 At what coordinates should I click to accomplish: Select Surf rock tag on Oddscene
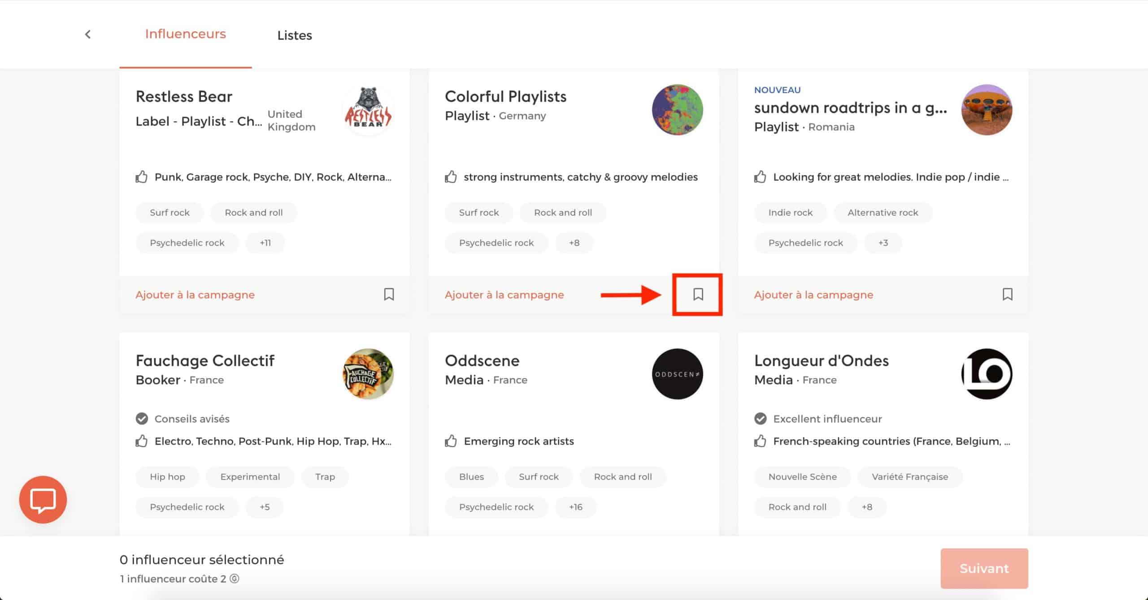[539, 477]
